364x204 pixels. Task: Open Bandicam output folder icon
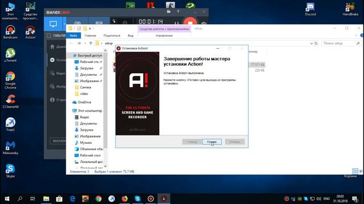[169, 11]
